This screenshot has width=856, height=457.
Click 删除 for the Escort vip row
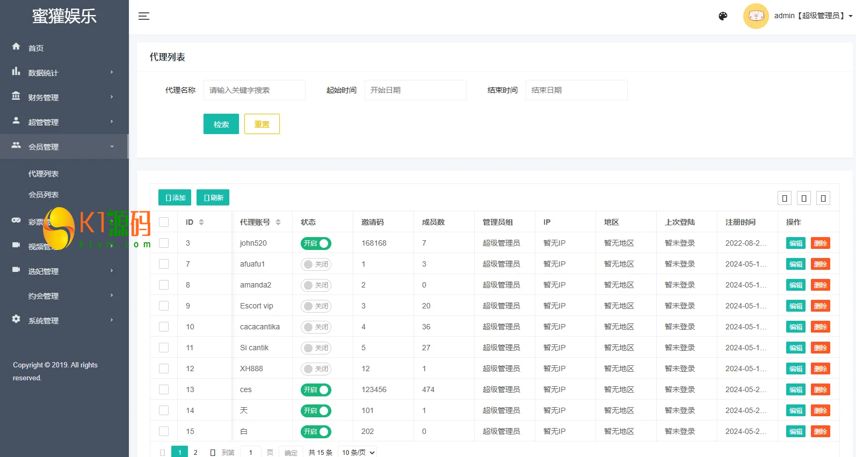(821, 306)
